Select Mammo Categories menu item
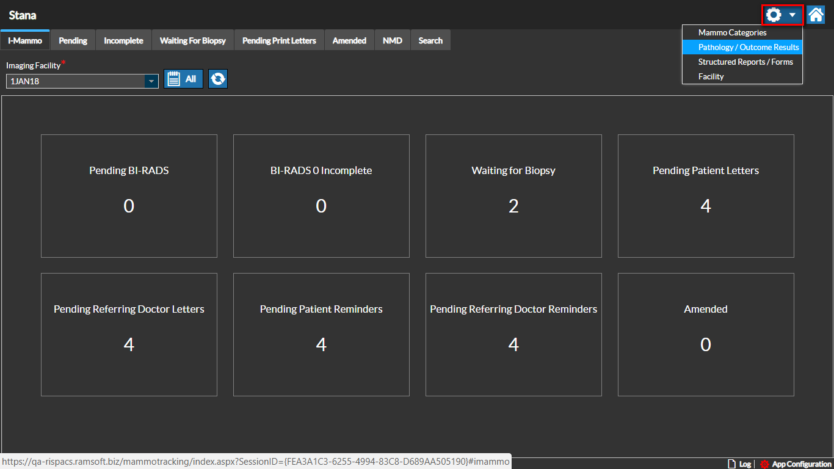 pyautogui.click(x=732, y=32)
